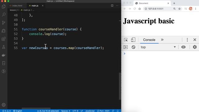Screen dimensions: 199x112
Task: Activate the inspect element picker
Action: tap(126, 40)
